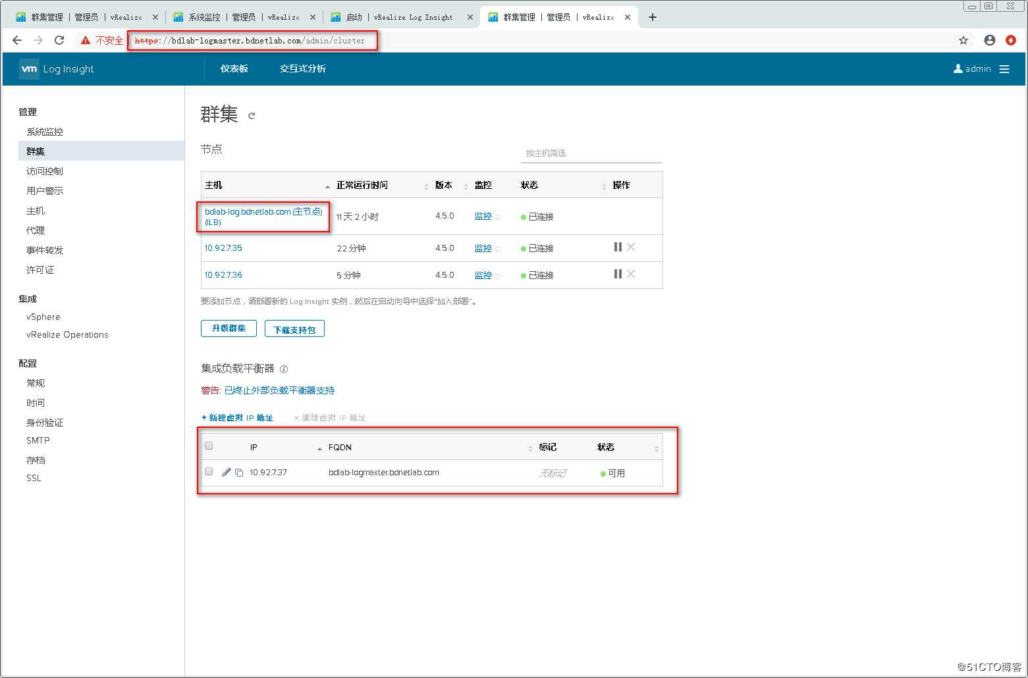1028x678 pixels.
Task: Open node link 10.92.7.35
Action: 223,248
